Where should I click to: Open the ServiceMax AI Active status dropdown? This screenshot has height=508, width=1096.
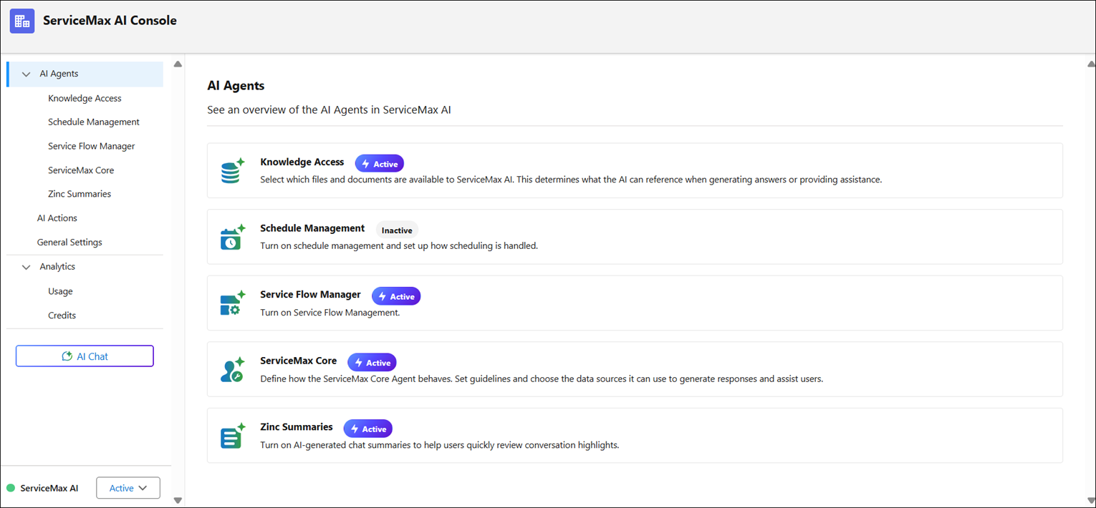128,488
